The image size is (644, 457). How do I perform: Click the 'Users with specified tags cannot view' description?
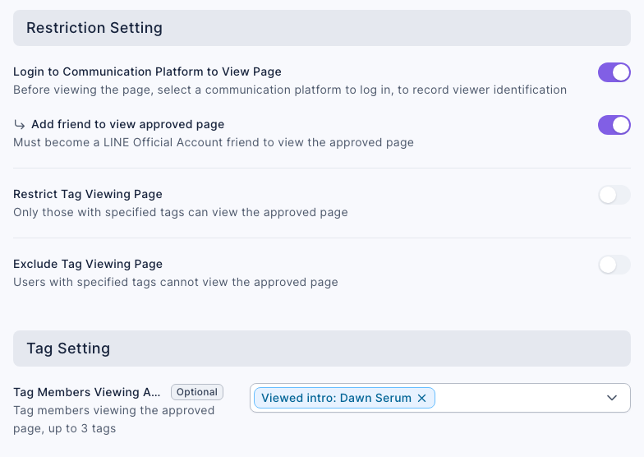(176, 282)
